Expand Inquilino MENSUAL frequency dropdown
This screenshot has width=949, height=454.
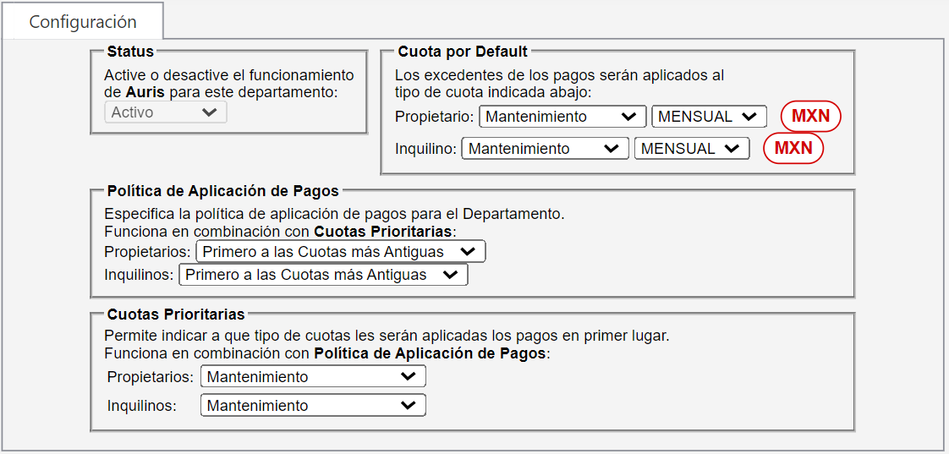(x=691, y=149)
